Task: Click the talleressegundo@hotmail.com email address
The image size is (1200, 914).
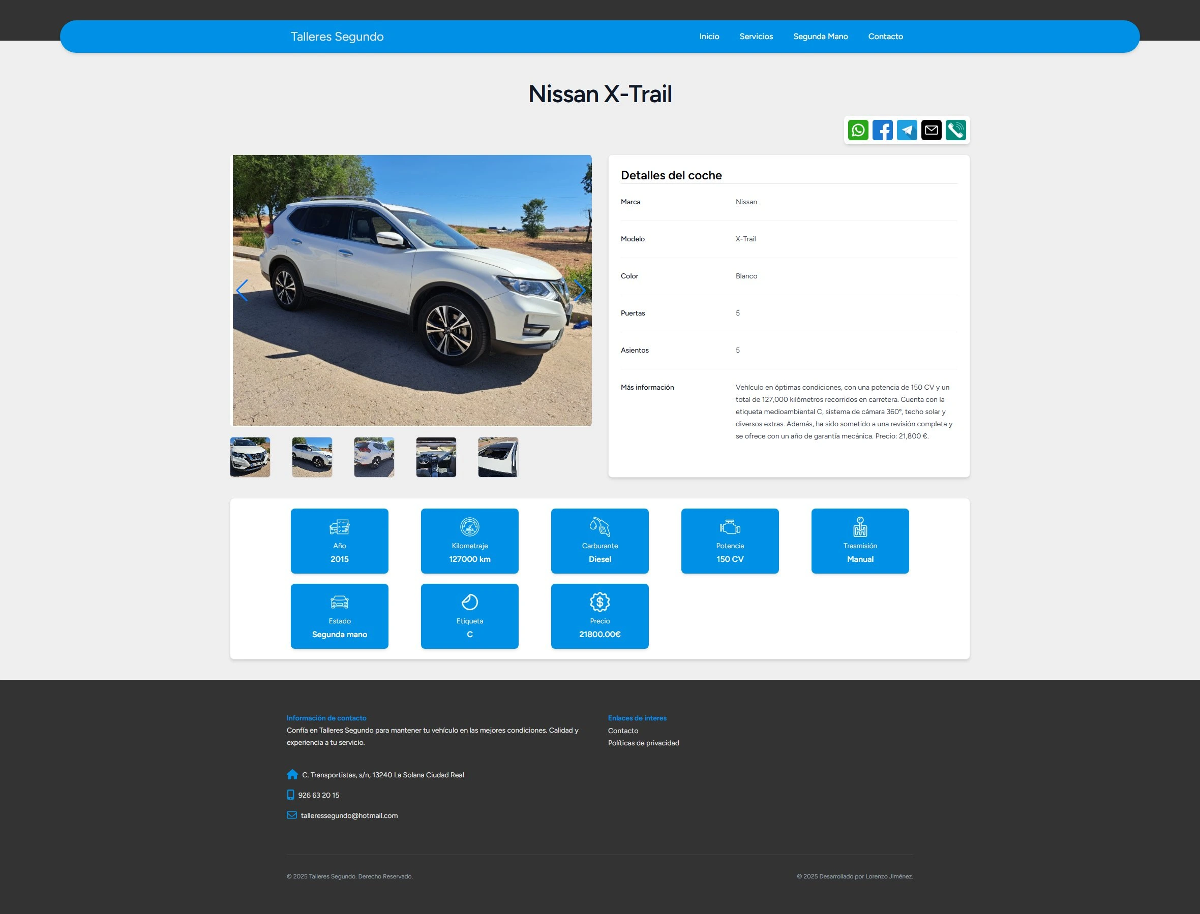Action: click(x=349, y=815)
